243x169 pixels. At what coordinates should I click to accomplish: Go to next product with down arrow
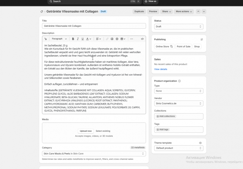click(204, 12)
